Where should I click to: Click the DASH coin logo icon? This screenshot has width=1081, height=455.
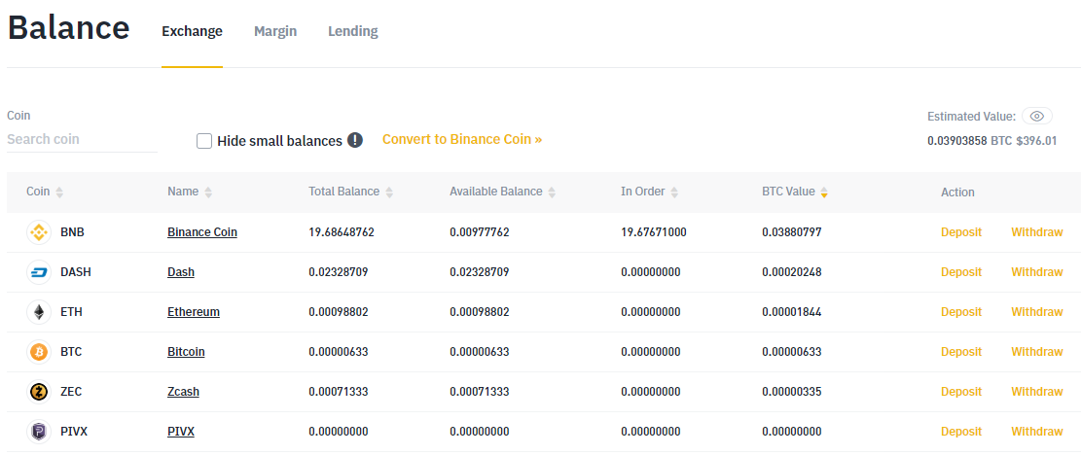[39, 272]
